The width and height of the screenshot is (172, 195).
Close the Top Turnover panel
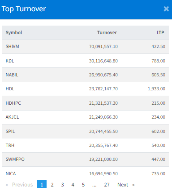(166, 9)
